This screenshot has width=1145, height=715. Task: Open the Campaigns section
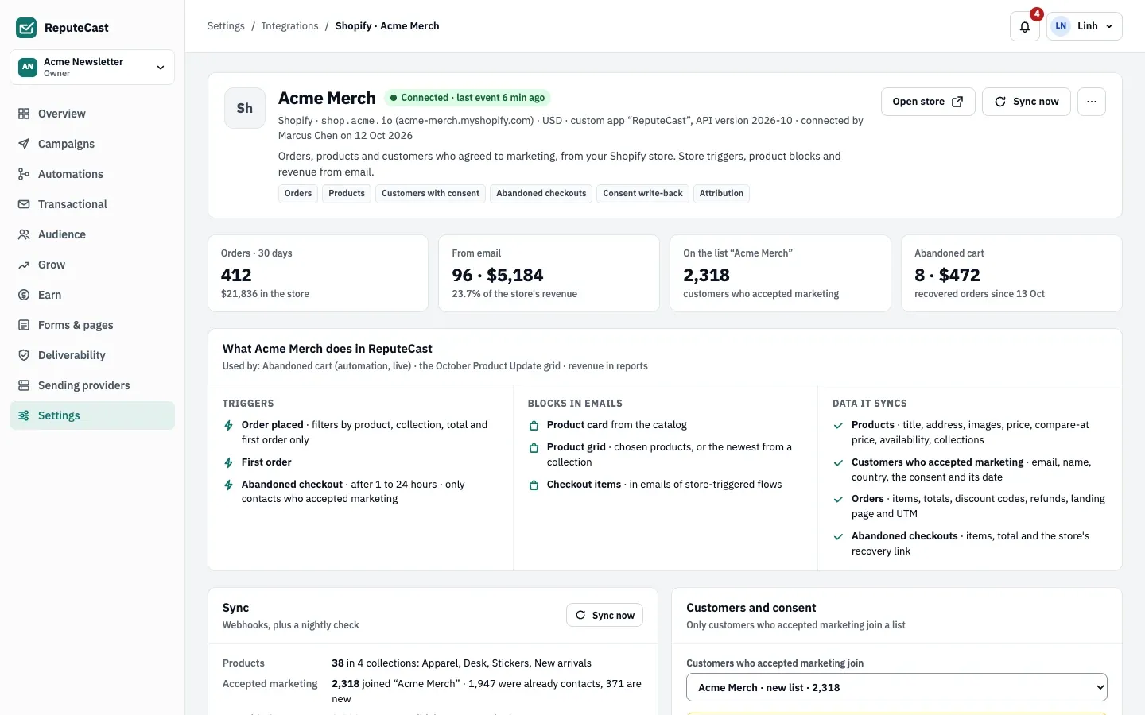click(x=92, y=144)
